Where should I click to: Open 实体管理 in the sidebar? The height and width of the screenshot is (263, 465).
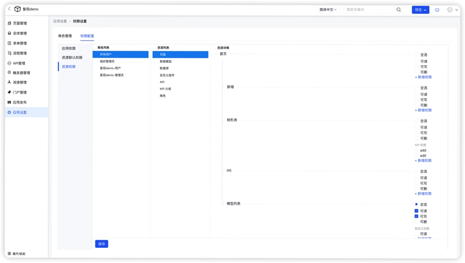(20, 33)
